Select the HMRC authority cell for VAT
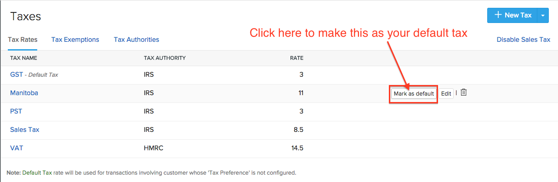 point(154,148)
